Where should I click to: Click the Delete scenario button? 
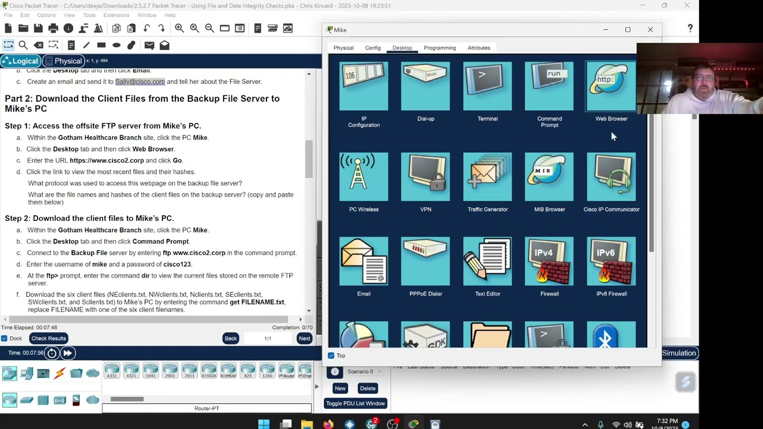pyautogui.click(x=367, y=388)
